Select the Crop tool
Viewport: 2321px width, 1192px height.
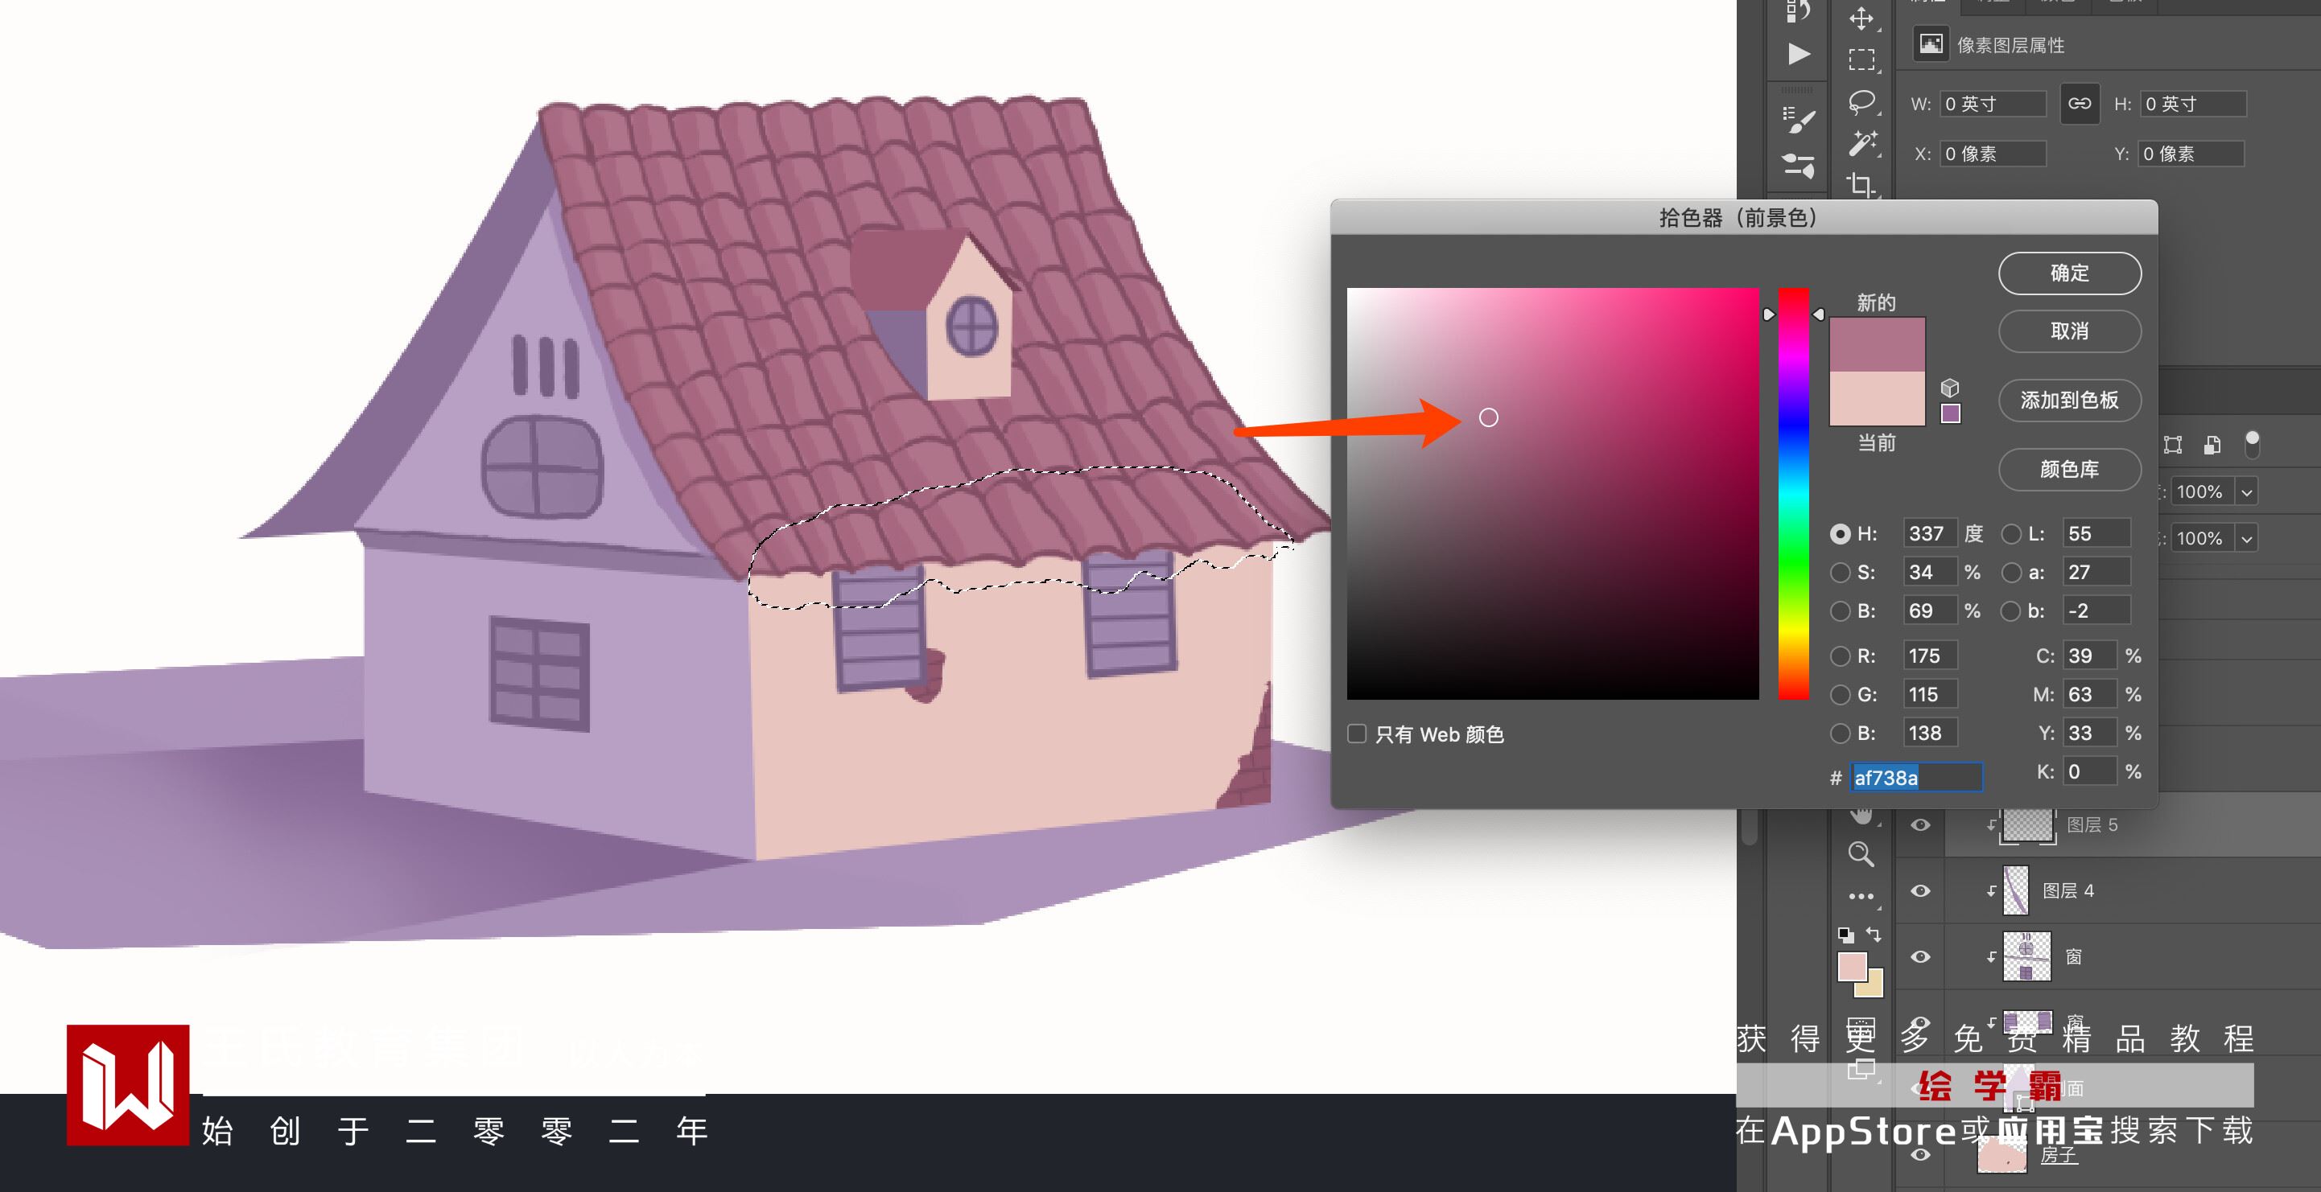coord(1861,184)
